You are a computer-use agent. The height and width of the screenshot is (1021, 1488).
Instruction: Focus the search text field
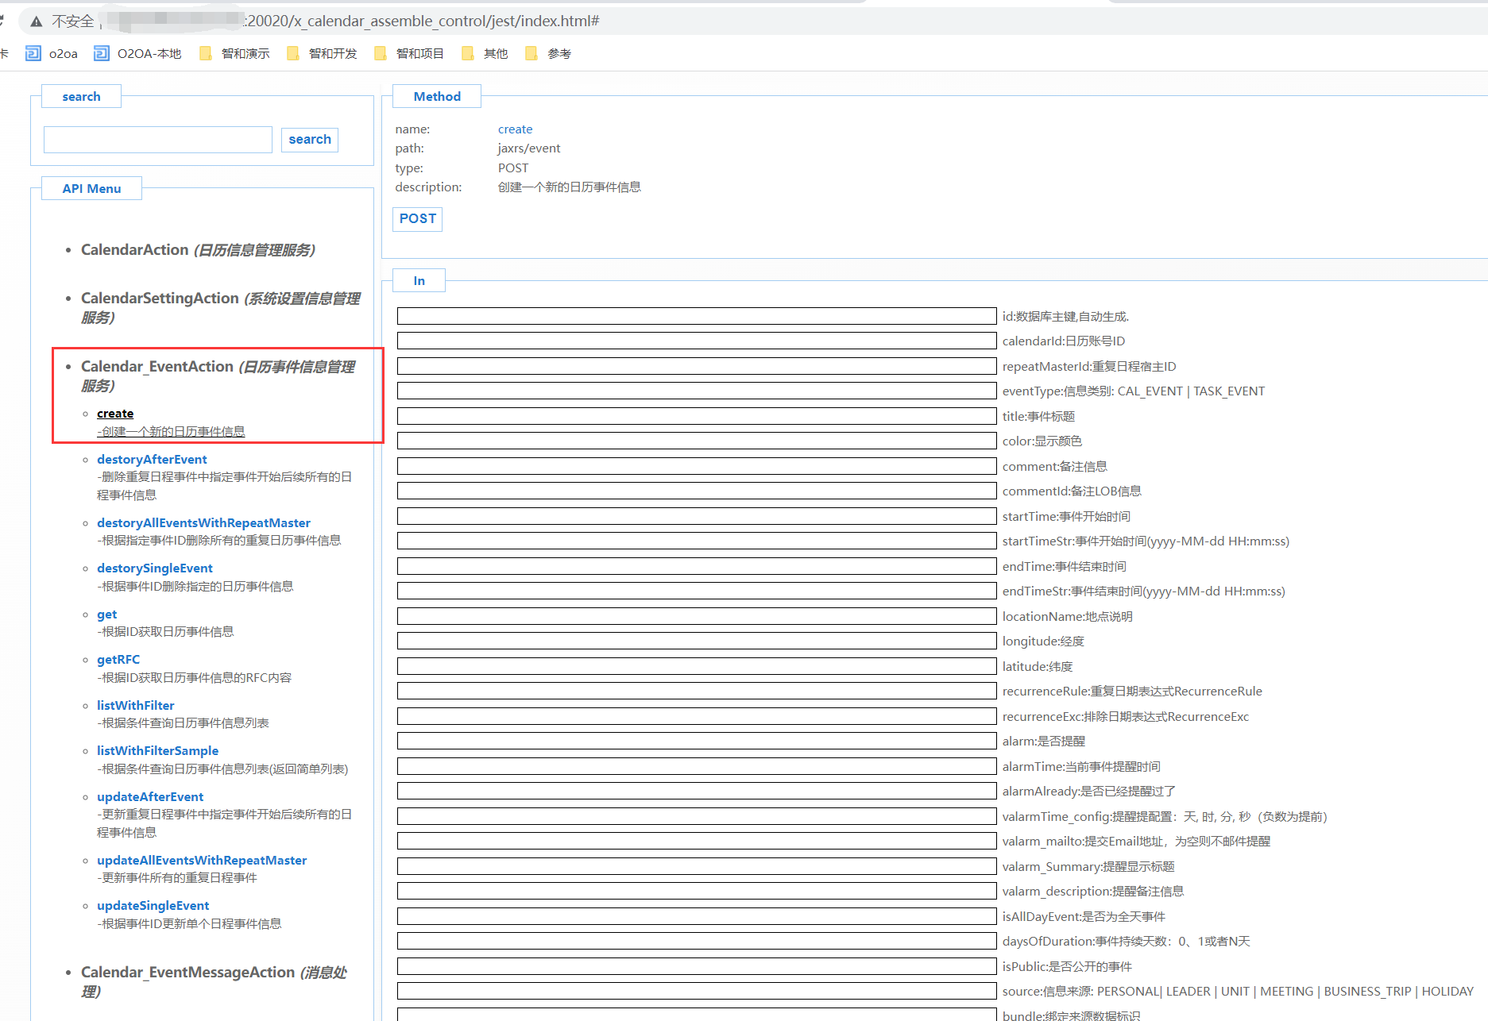click(157, 140)
